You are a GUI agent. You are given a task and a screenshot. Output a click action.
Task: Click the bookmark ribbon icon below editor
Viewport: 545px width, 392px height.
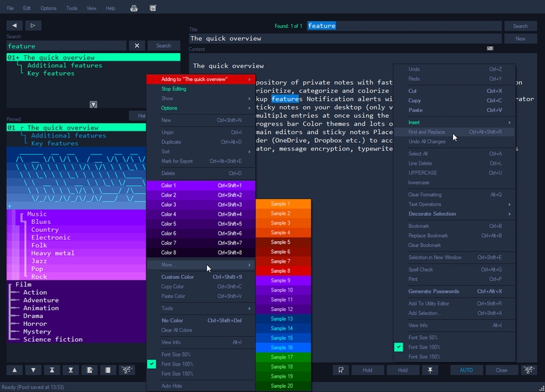[x=341, y=370]
